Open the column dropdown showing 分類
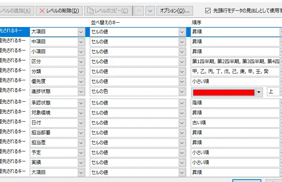Image resolution: width=282 pixels, height=182 pixels. 58,72
